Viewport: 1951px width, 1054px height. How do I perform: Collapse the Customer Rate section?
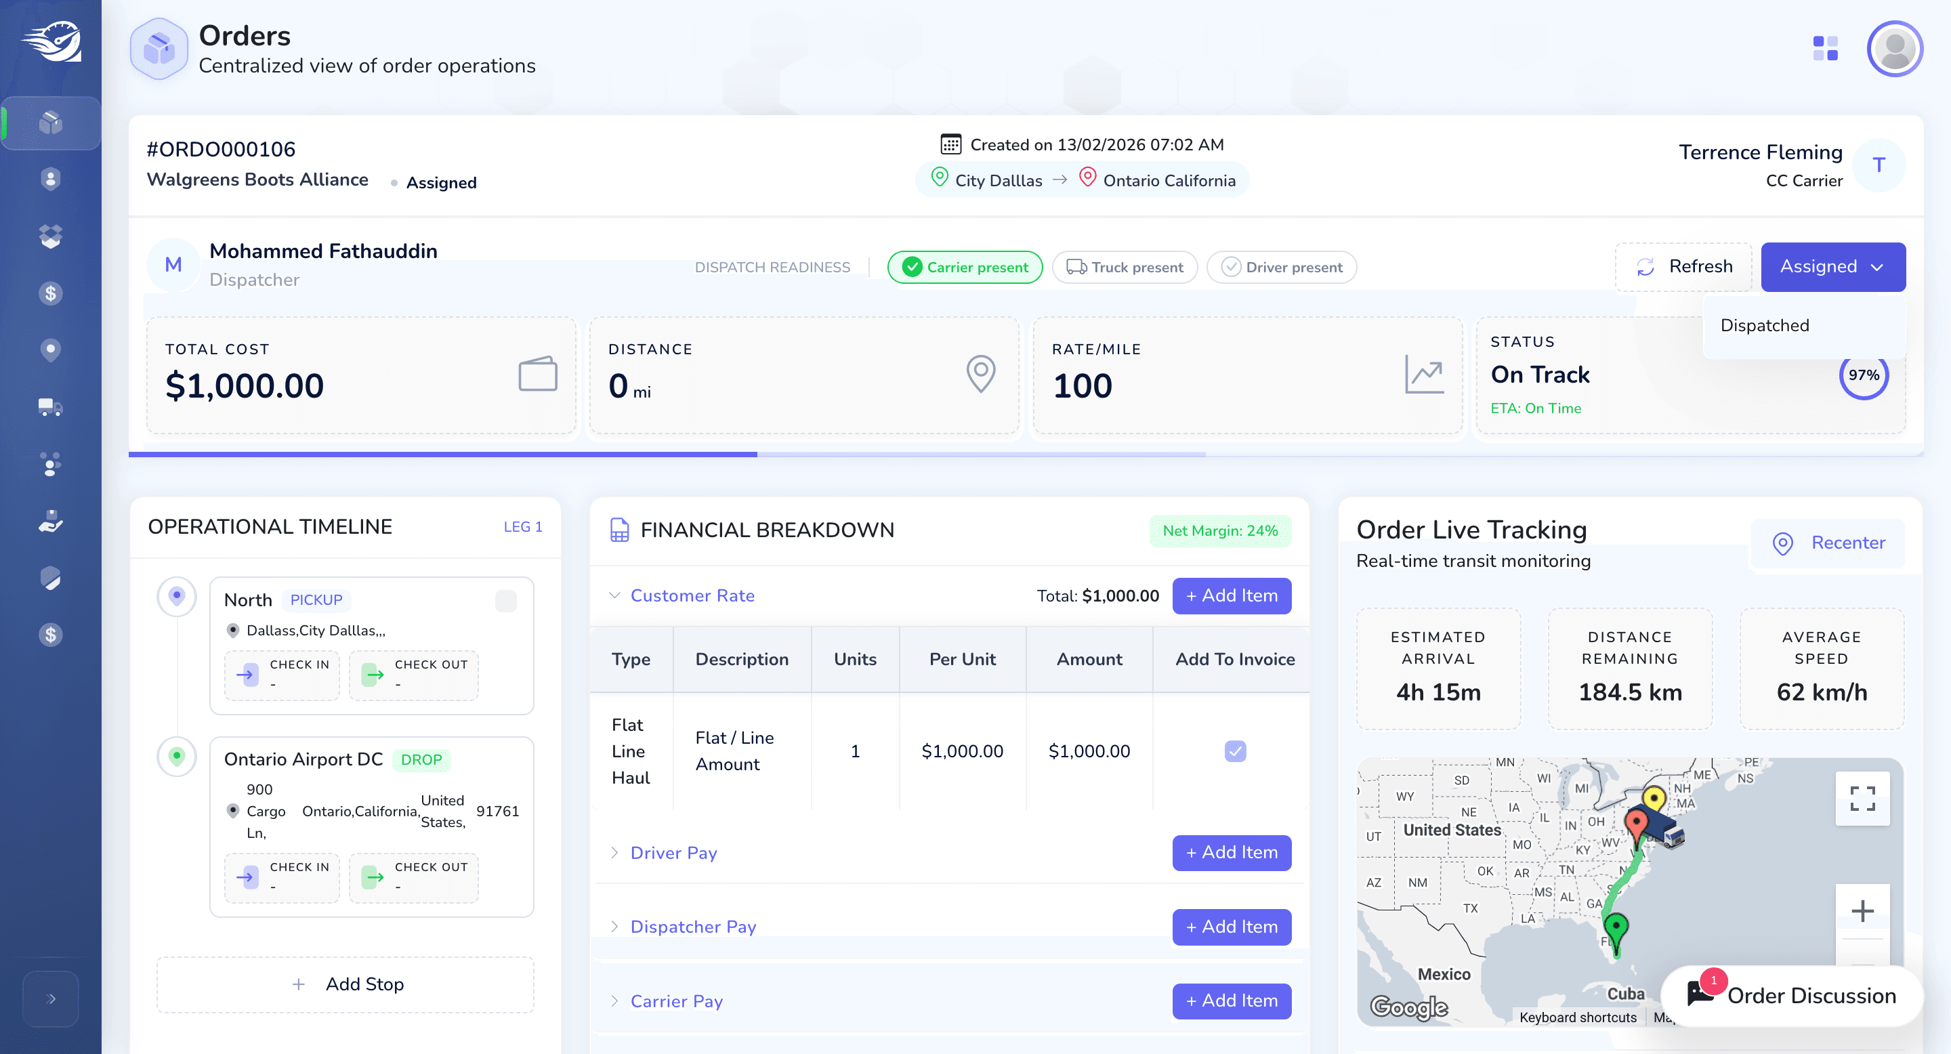click(x=614, y=595)
